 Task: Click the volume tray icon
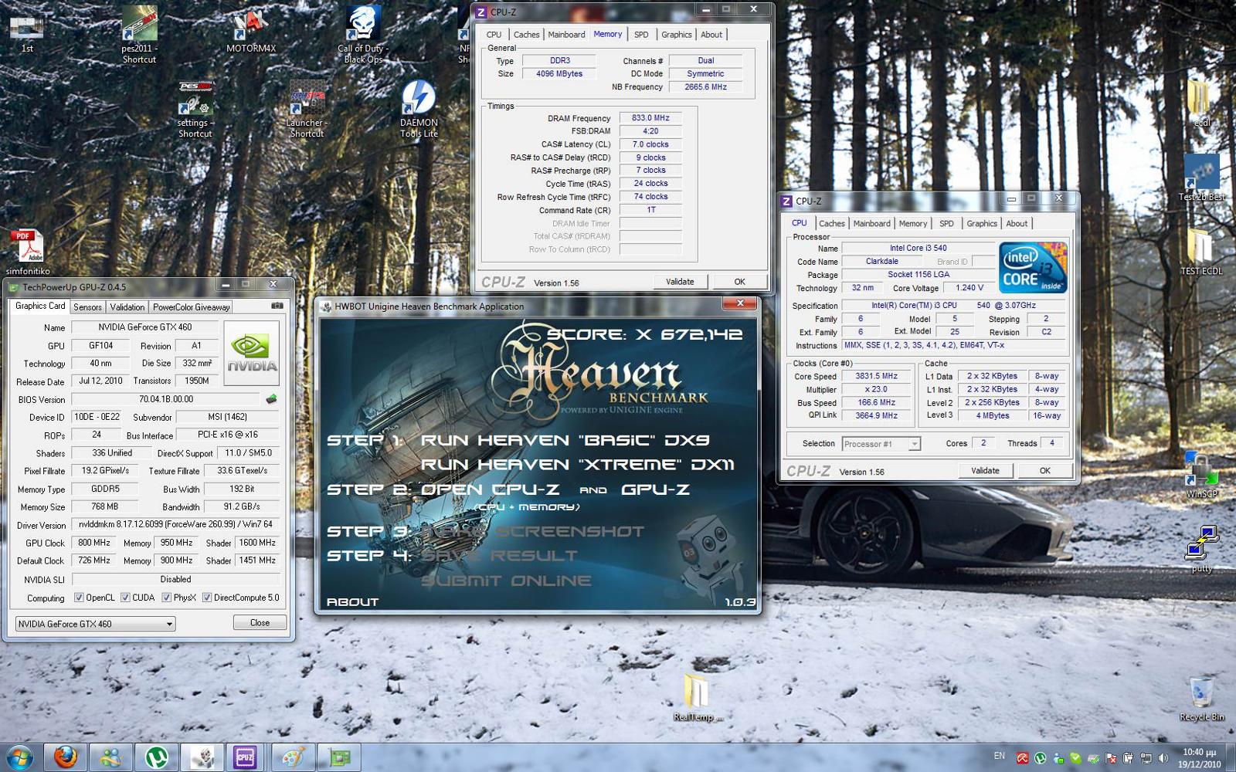coord(1163,758)
